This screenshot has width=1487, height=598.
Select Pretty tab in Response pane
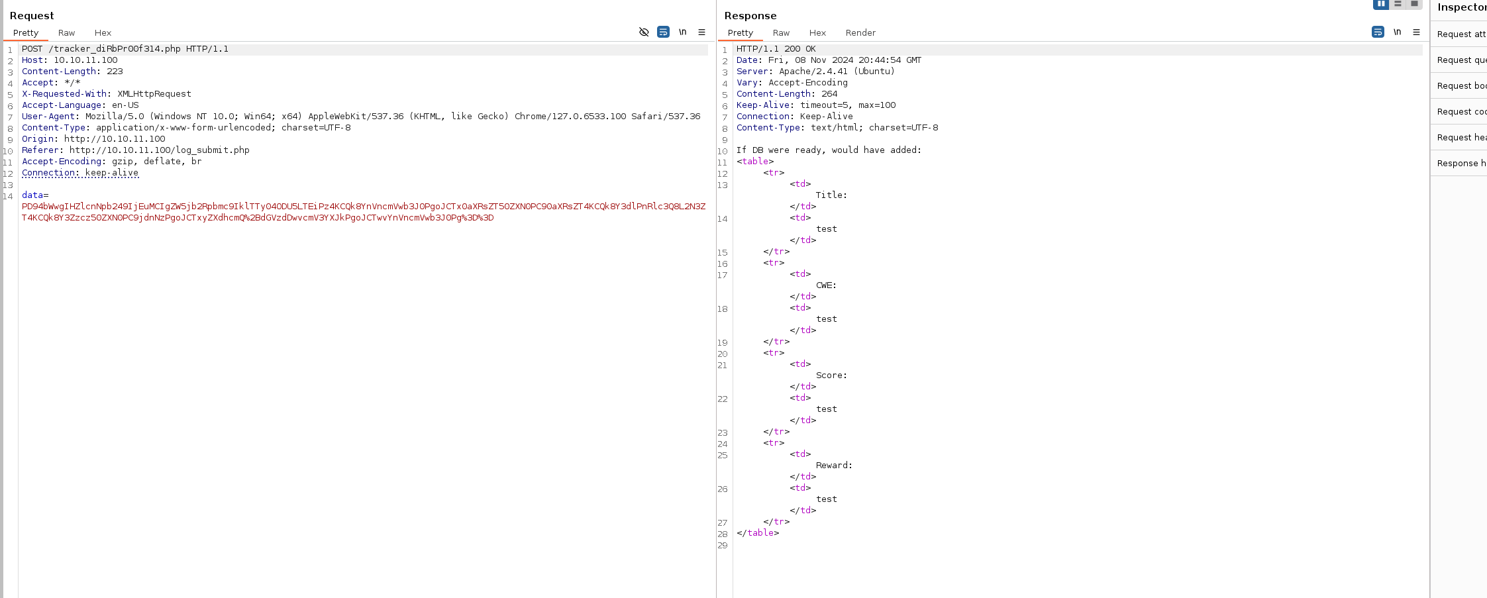pyautogui.click(x=741, y=32)
